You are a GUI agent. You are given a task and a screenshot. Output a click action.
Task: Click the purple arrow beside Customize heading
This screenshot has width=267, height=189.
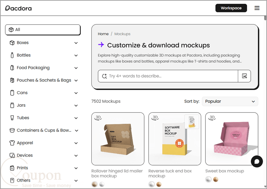pos(101,45)
